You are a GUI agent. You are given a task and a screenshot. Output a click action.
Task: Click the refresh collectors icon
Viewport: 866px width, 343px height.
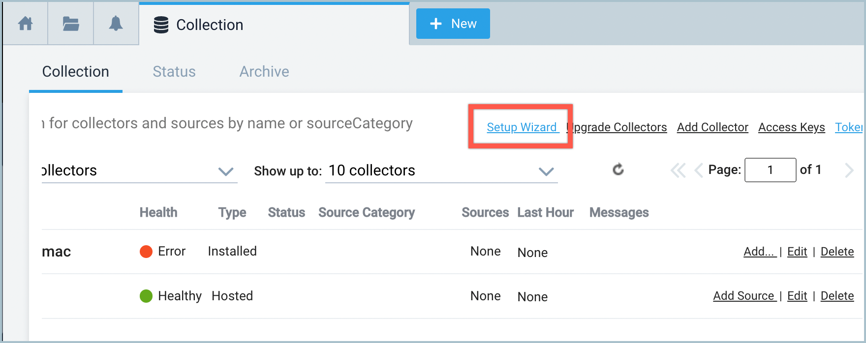[x=618, y=170]
